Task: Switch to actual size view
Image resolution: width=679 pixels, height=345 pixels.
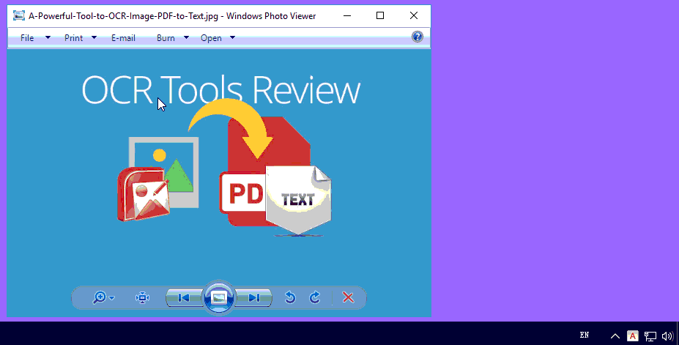Action: [142, 298]
